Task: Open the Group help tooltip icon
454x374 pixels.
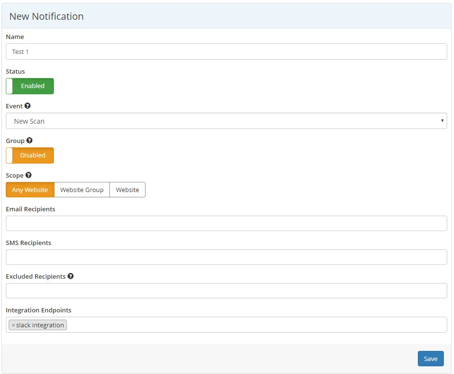Action: 29,141
